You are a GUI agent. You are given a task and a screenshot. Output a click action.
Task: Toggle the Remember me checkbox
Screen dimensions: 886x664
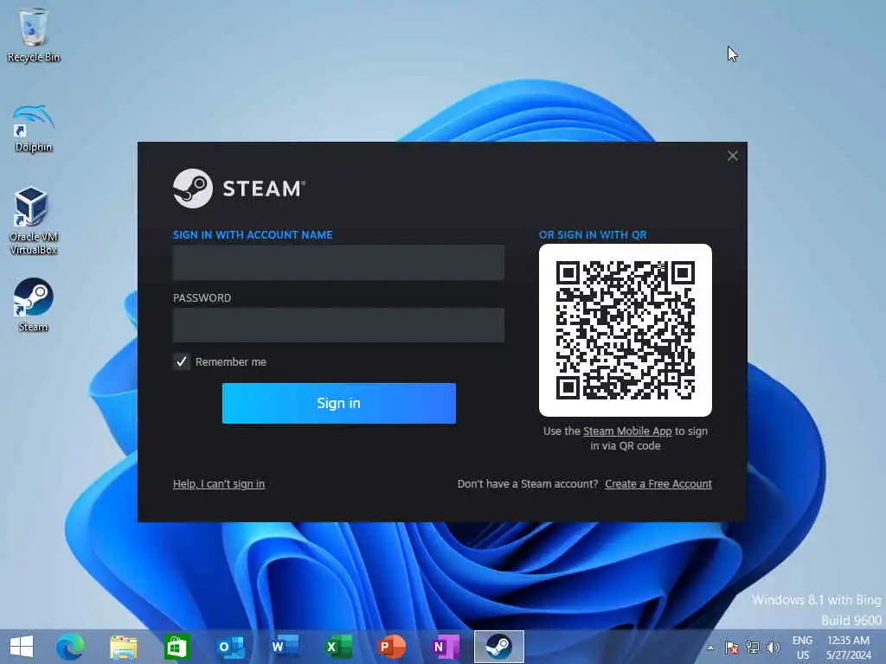(x=182, y=361)
